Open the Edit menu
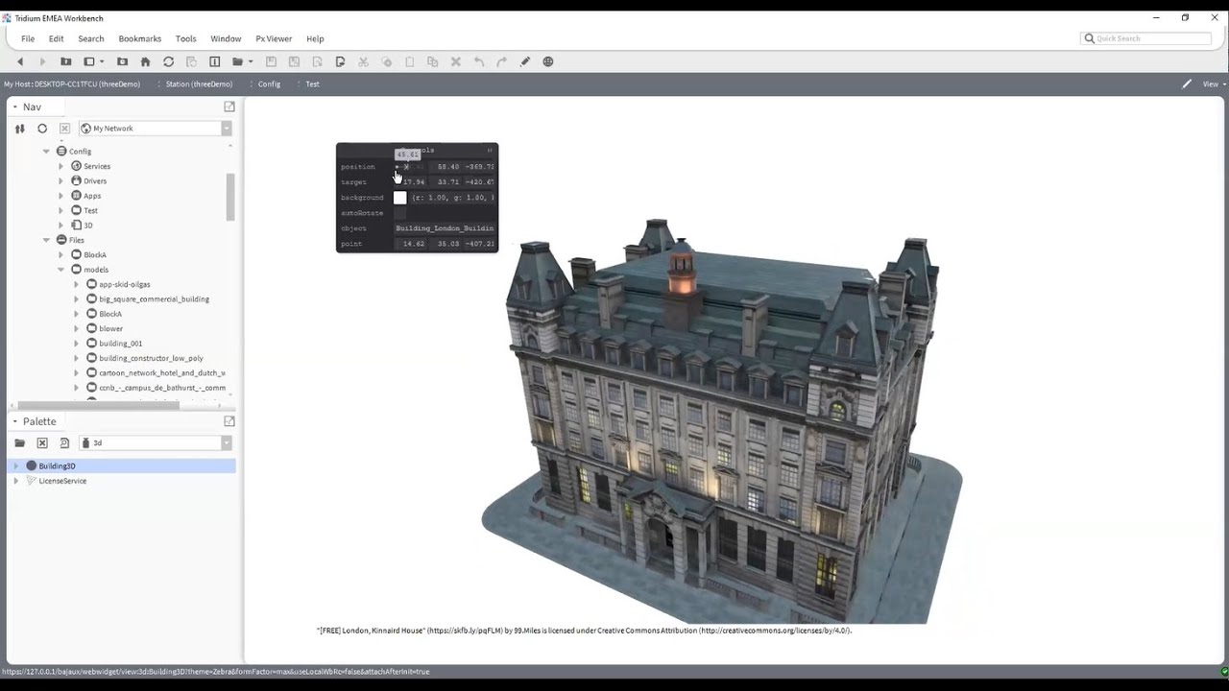This screenshot has height=691, width=1229. (x=57, y=38)
